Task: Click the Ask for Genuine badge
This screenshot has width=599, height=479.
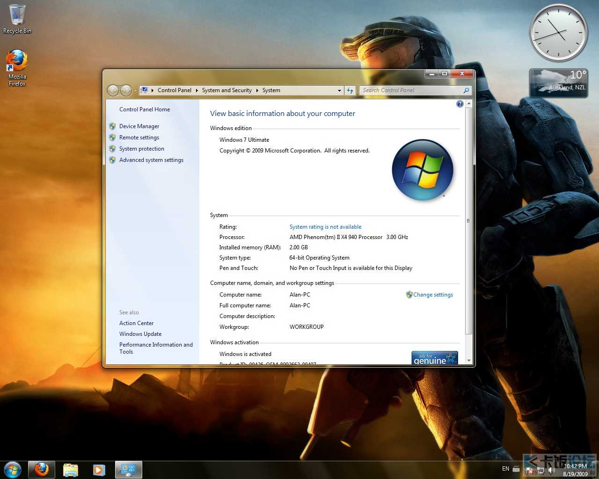Action: [435, 358]
